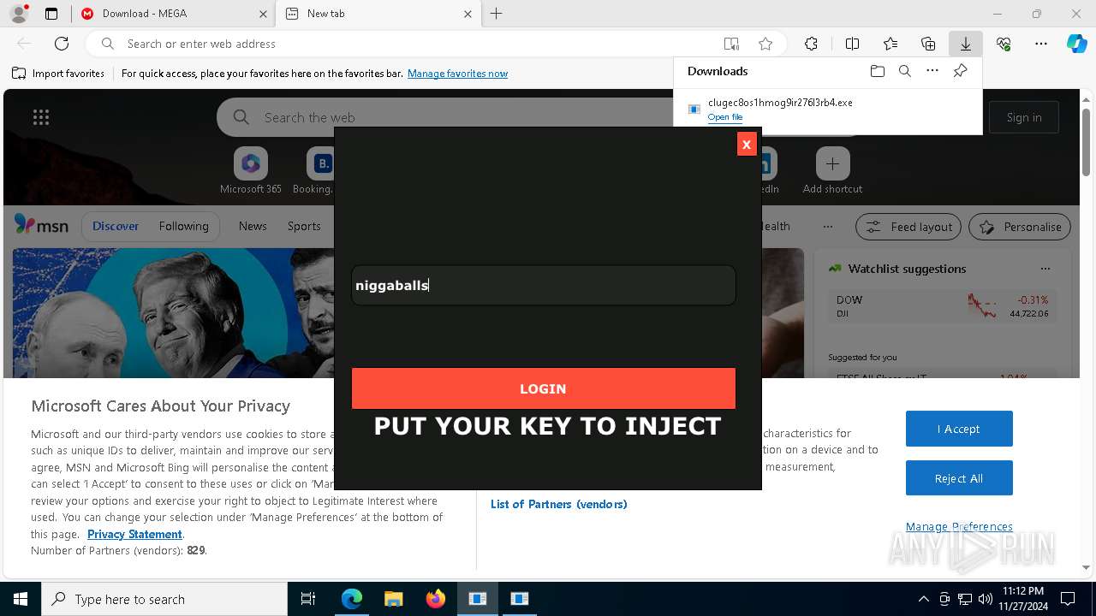The height and width of the screenshot is (616, 1096).
Task: Open the Sports category
Action: [304, 226]
